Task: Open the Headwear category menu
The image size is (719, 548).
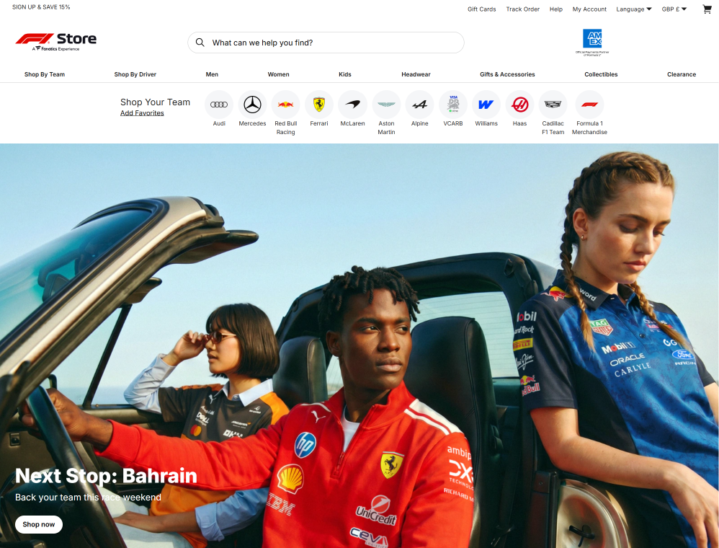Action: [x=416, y=74]
